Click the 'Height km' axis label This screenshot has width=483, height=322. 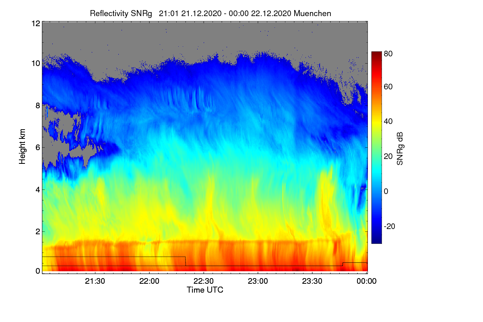click(23, 147)
